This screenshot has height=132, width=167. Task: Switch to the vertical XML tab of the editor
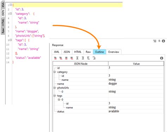click(x=3, y=5)
